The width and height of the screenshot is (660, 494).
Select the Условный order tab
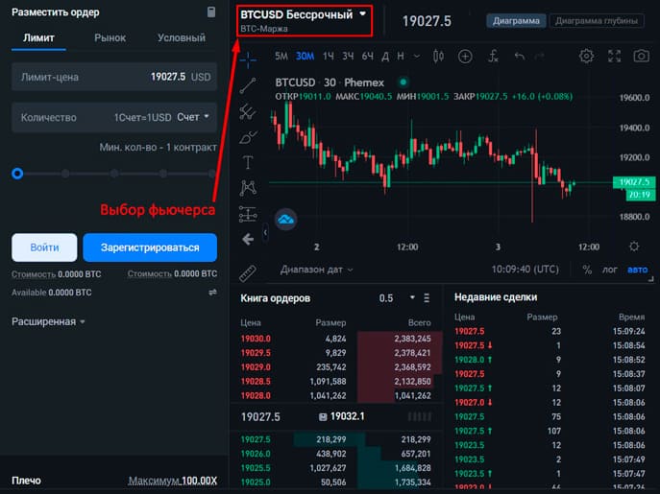click(182, 37)
